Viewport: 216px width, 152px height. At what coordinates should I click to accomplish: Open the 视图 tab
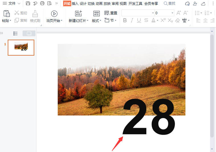tap(123, 3)
